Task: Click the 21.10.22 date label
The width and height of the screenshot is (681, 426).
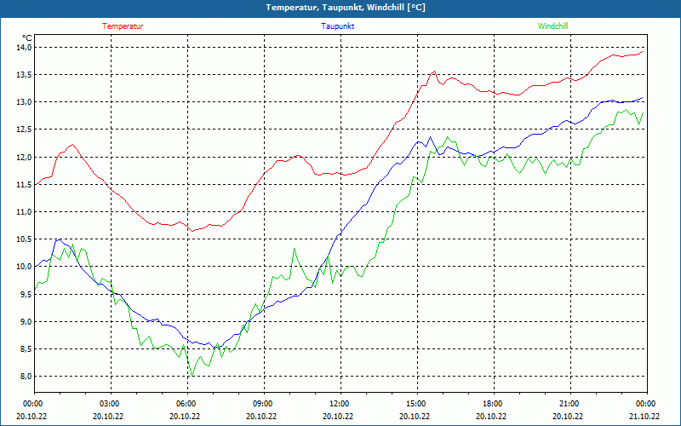Action: click(x=644, y=416)
